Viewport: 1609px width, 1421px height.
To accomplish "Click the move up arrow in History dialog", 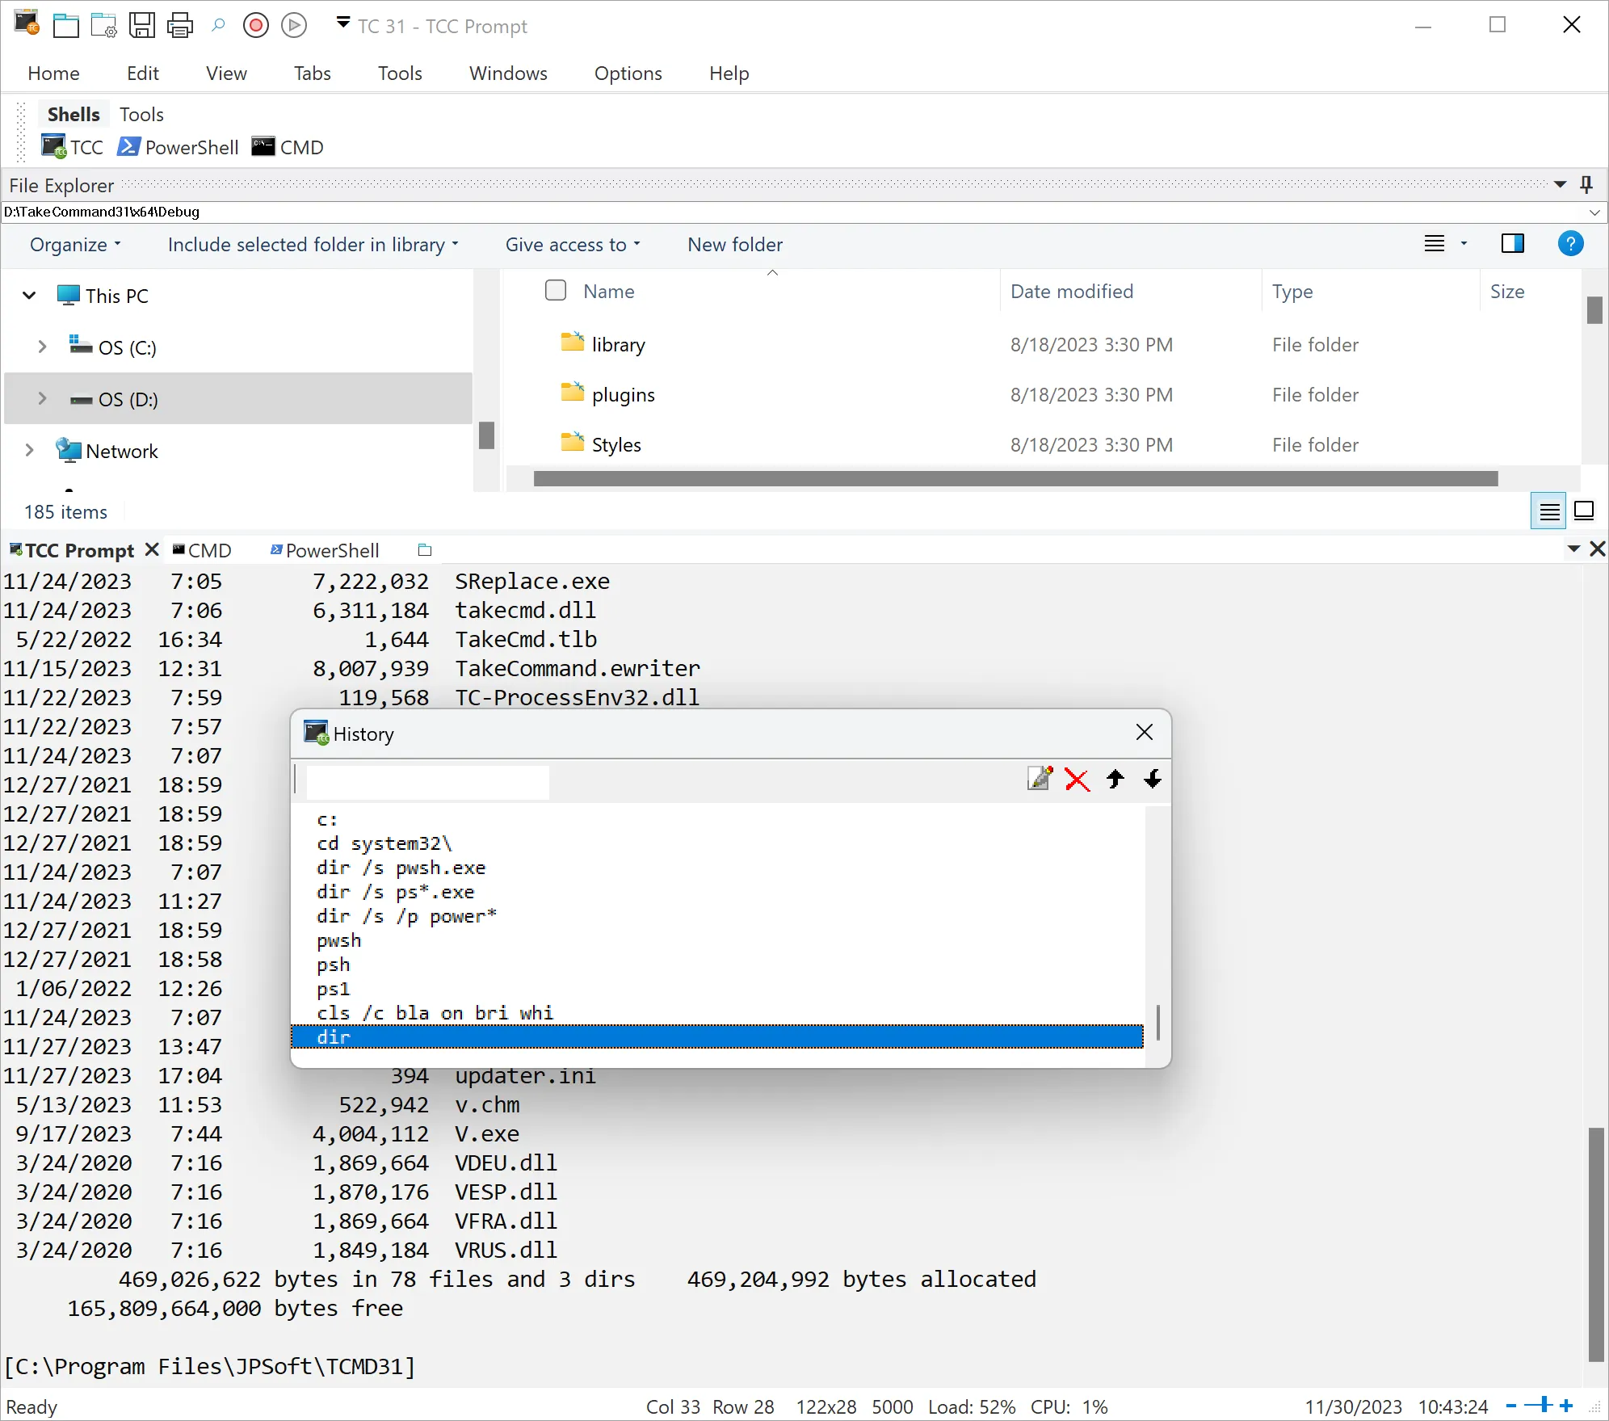I will point(1115,779).
